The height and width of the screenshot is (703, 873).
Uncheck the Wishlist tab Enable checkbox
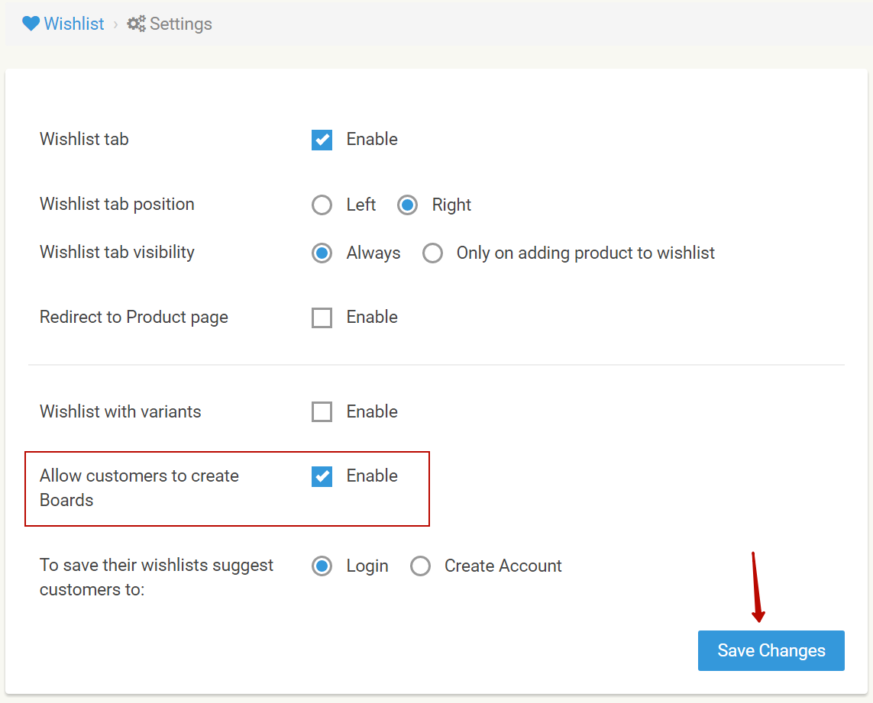coord(322,140)
